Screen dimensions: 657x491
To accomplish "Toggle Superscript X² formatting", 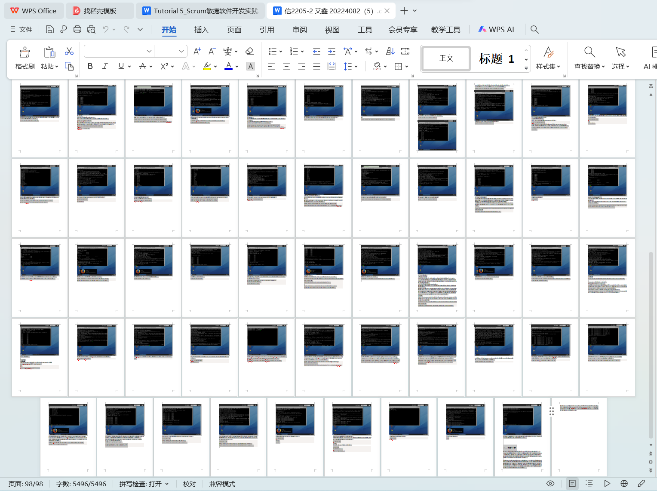I will [x=164, y=66].
